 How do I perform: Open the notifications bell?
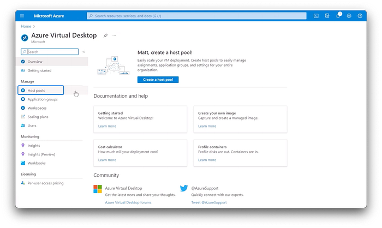(338, 16)
